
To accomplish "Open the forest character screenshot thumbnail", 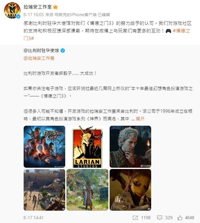I will 87,190.
